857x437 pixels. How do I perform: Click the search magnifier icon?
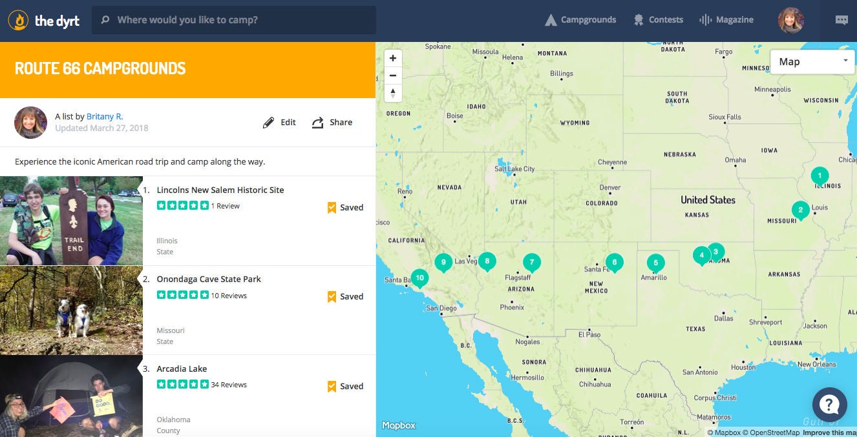105,20
